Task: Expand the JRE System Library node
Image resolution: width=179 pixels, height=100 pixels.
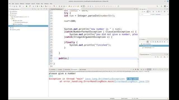Action: (11, 17)
